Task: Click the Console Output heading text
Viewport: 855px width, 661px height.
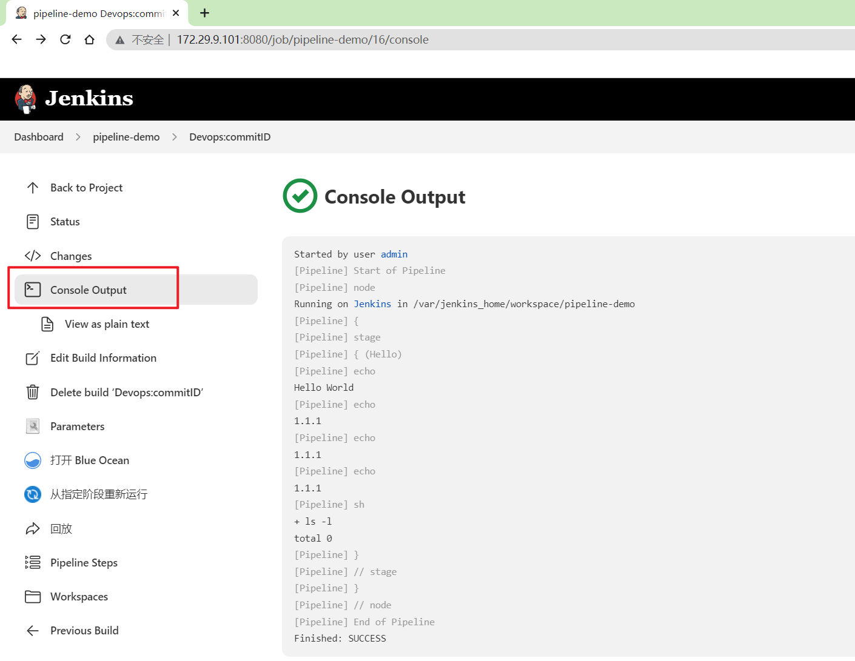Action: pyautogui.click(x=395, y=197)
